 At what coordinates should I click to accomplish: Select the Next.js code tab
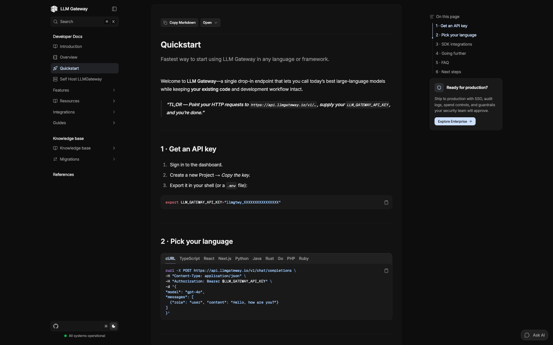pos(225,259)
